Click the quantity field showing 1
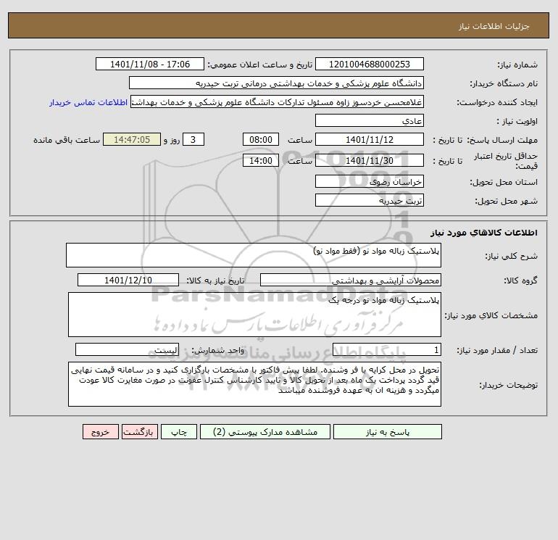Viewport: 558px width, 540px height. tap(387, 349)
